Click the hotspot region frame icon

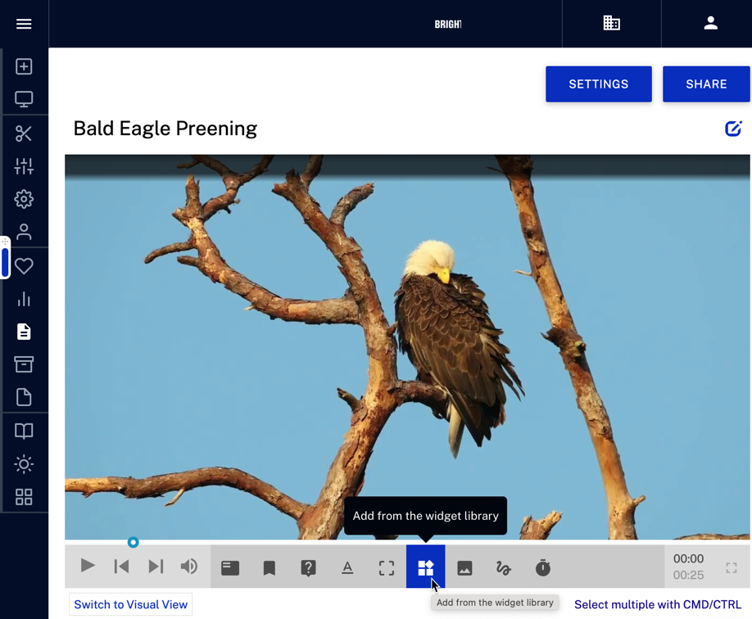point(387,567)
